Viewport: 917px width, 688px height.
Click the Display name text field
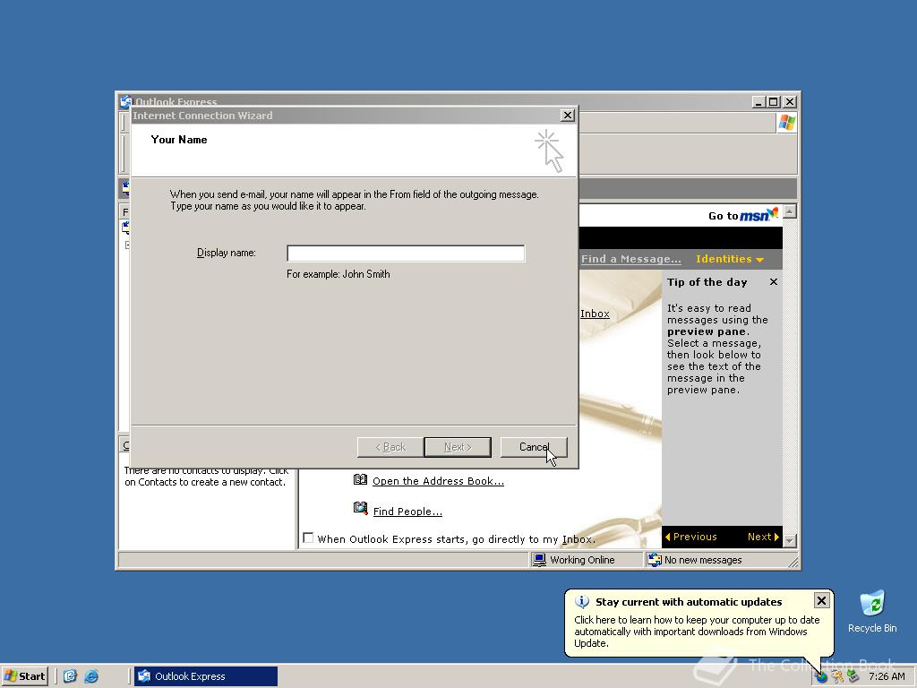coord(406,253)
